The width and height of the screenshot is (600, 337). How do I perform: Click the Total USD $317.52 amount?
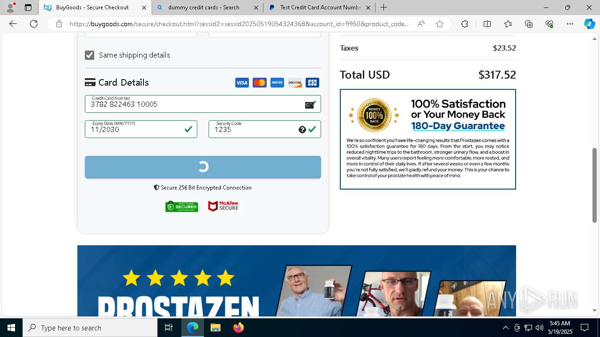tap(497, 75)
